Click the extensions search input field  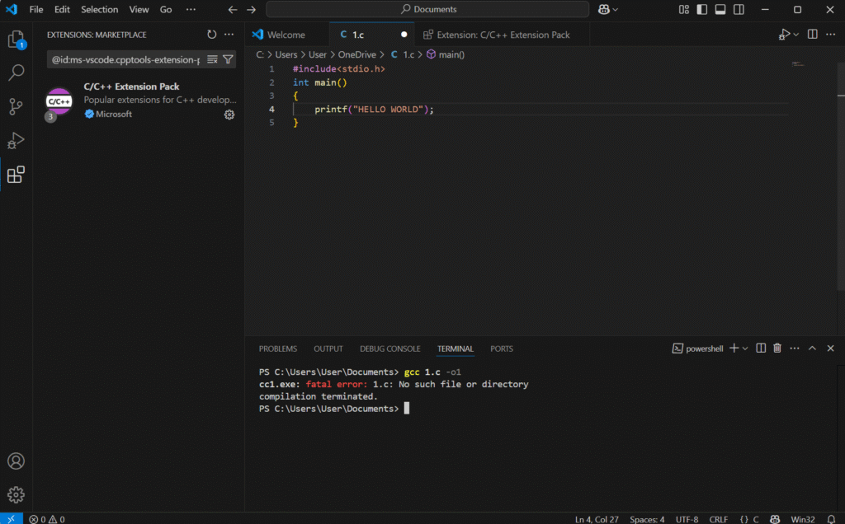point(125,59)
